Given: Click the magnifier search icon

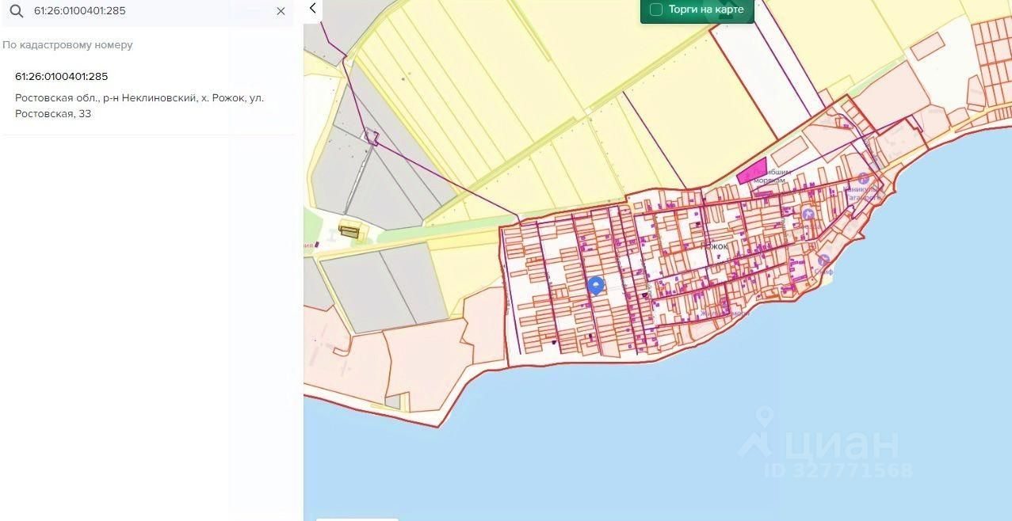Looking at the screenshot, I should [x=16, y=11].
